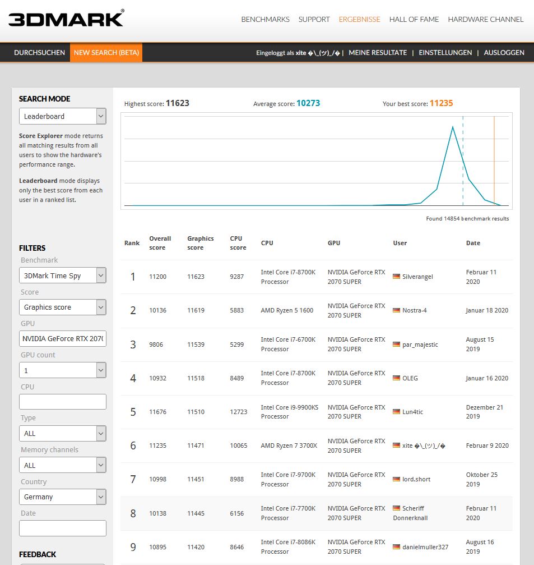Click the 3DMARK logo
Viewport: 534px width, 565px height.
point(66,18)
